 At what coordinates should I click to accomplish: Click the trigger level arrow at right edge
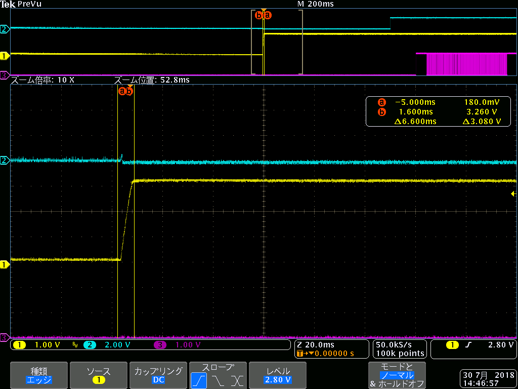click(x=514, y=194)
